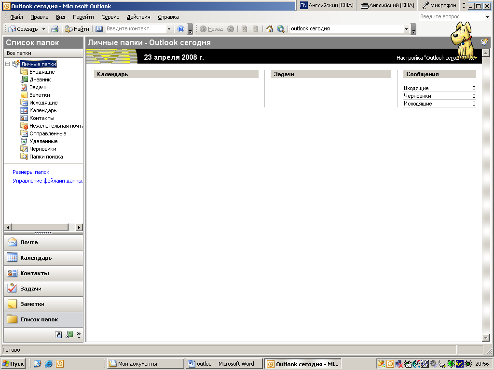Image resolution: width=494 pixels, height=370 pixels.
Task: Click the Refresh icon in the web toolbar
Action: (256, 29)
